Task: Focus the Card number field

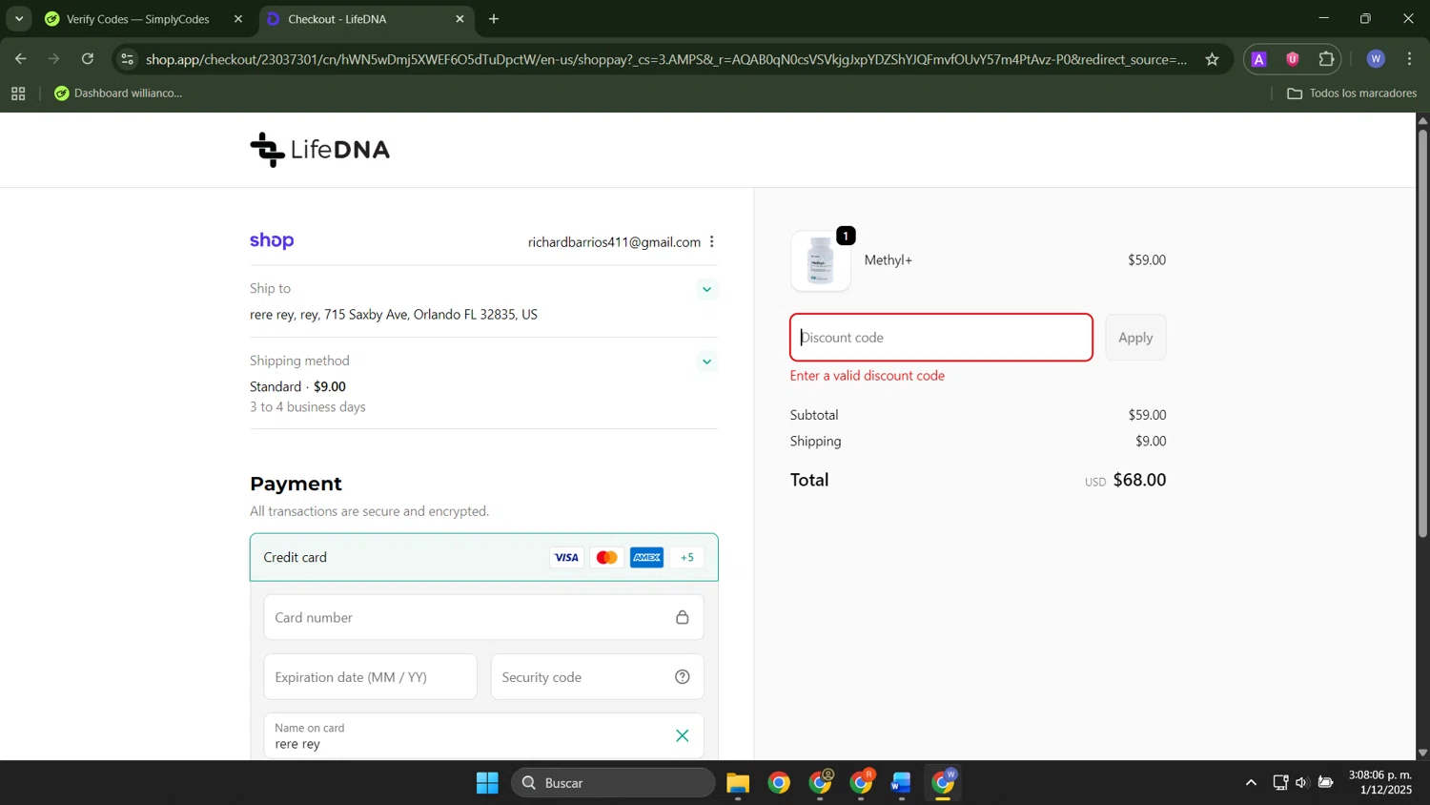Action: (483, 617)
